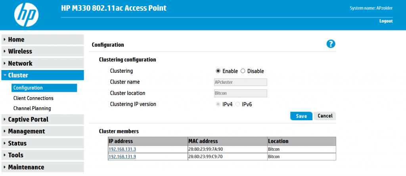Image resolution: width=406 pixels, height=176 pixels.
Task: Open cluster member link 192.168.131.3
Action: (122, 150)
